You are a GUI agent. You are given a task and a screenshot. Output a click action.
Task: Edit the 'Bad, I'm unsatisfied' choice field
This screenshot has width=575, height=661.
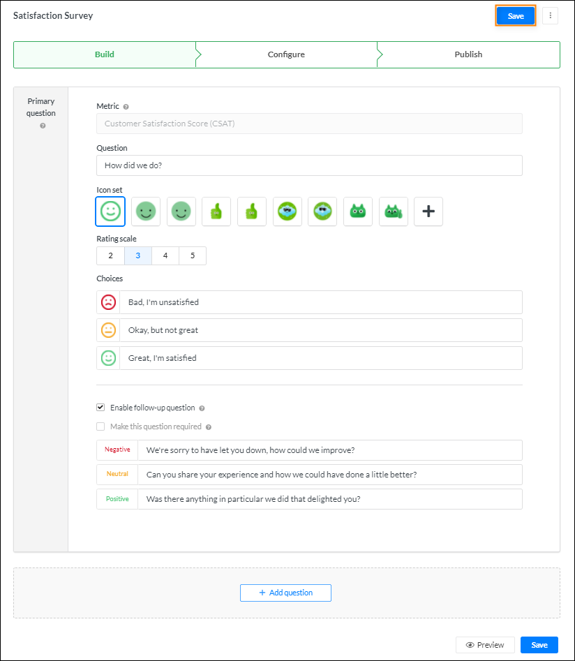pos(321,302)
